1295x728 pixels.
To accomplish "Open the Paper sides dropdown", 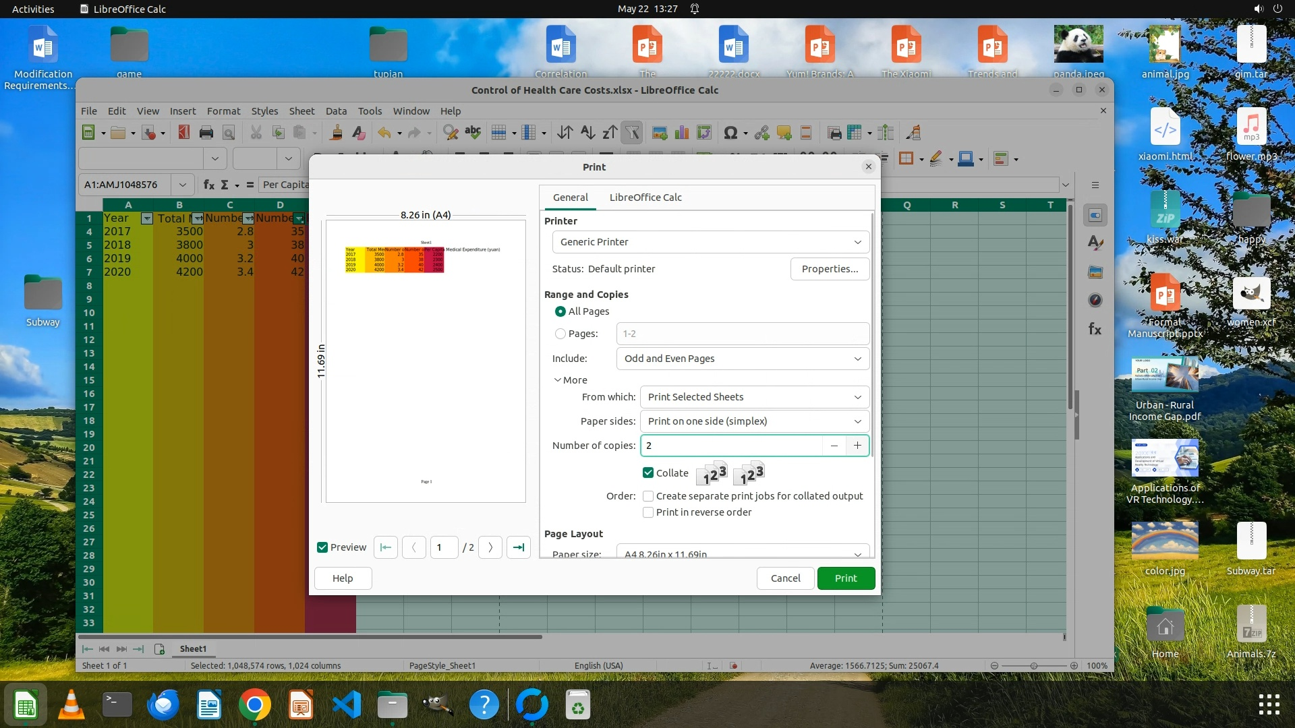I will coord(754,421).
